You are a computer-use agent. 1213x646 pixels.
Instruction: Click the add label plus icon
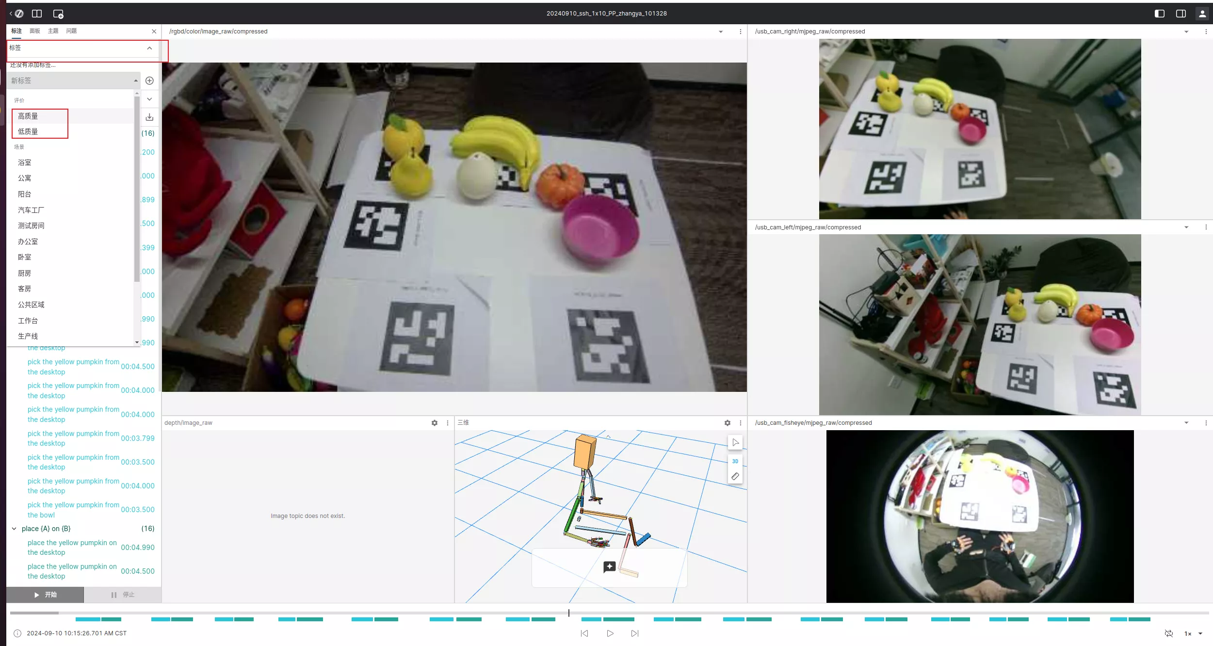[149, 81]
